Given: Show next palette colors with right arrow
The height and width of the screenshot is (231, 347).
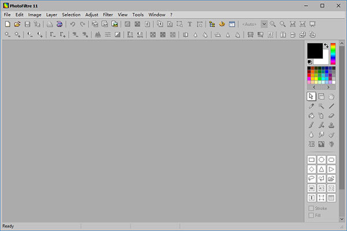Looking at the screenshot, I should pyautogui.click(x=328, y=87).
